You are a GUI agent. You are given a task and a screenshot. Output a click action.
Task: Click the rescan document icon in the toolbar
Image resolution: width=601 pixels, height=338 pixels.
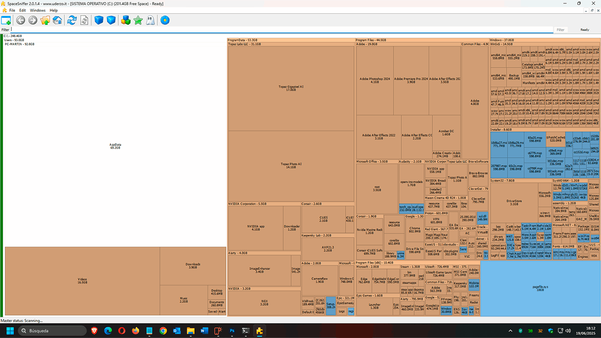tap(84, 20)
